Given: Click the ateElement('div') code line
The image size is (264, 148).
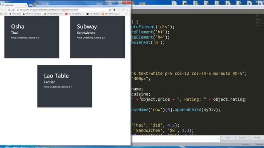Looking at the screenshot, I should tap(153, 27).
